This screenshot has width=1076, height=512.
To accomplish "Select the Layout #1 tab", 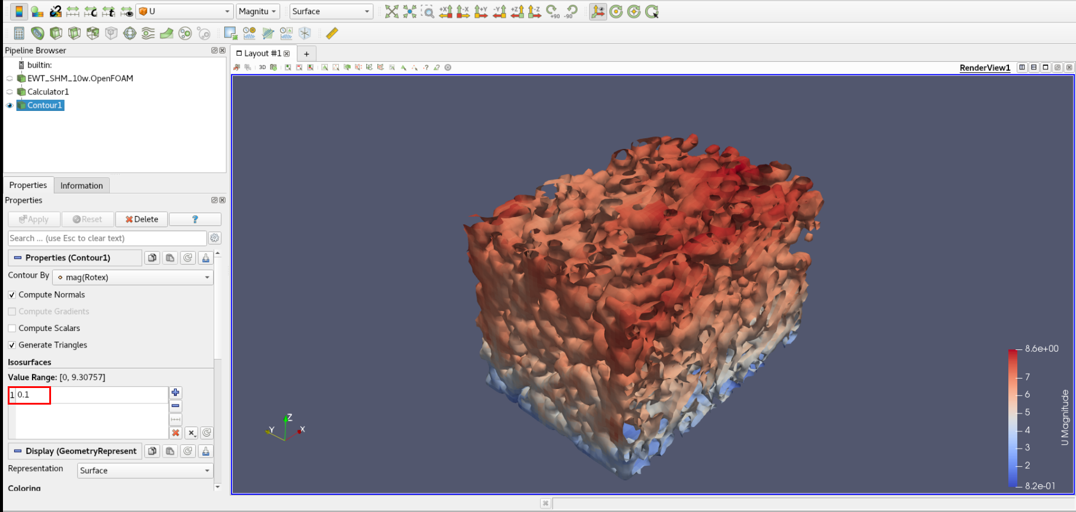I will 262,53.
